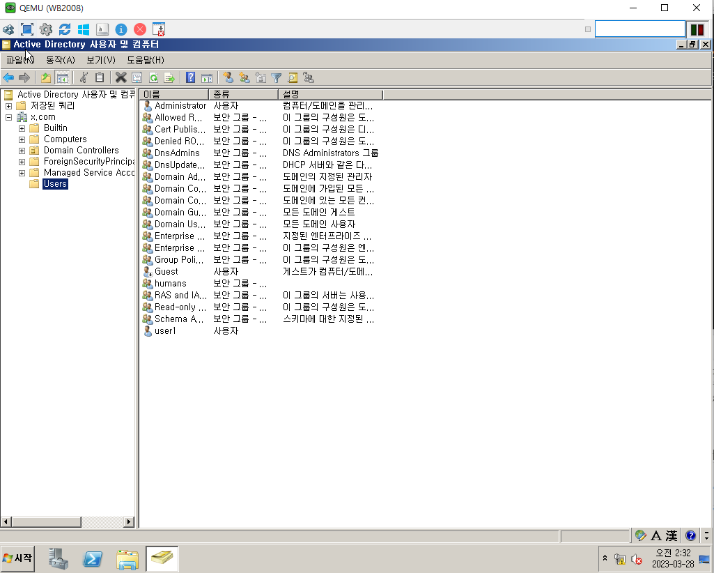Collapse the x.com domain node

tap(8, 117)
